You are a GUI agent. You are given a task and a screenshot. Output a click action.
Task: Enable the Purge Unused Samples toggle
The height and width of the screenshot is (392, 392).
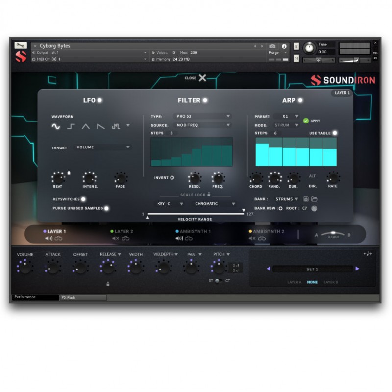point(107,208)
